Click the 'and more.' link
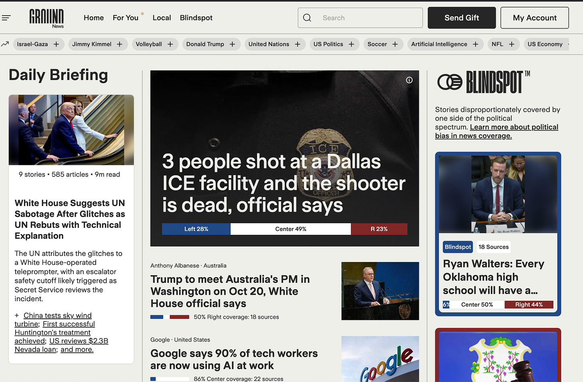 pos(77,349)
